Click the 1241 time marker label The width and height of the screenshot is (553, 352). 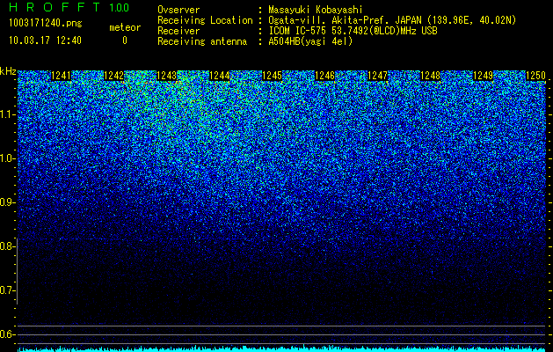coord(61,76)
